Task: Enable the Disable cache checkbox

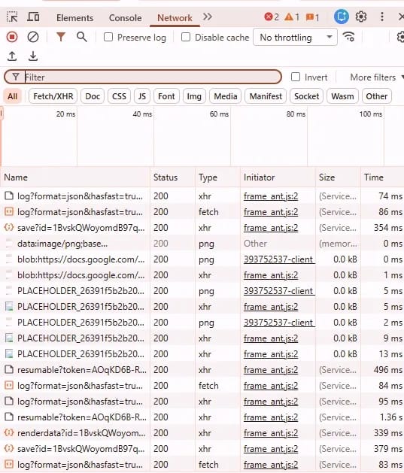Action: (x=186, y=37)
